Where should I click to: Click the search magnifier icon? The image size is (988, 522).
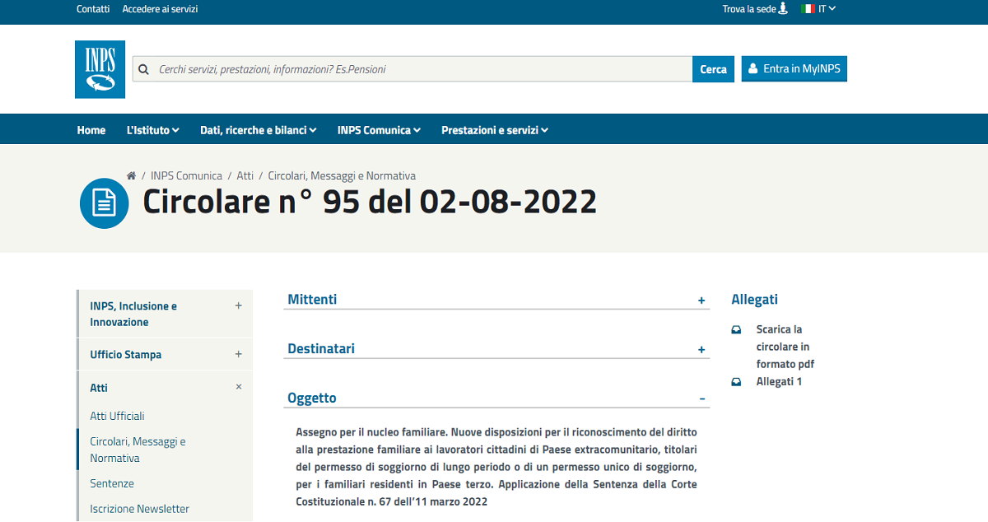[x=144, y=69]
